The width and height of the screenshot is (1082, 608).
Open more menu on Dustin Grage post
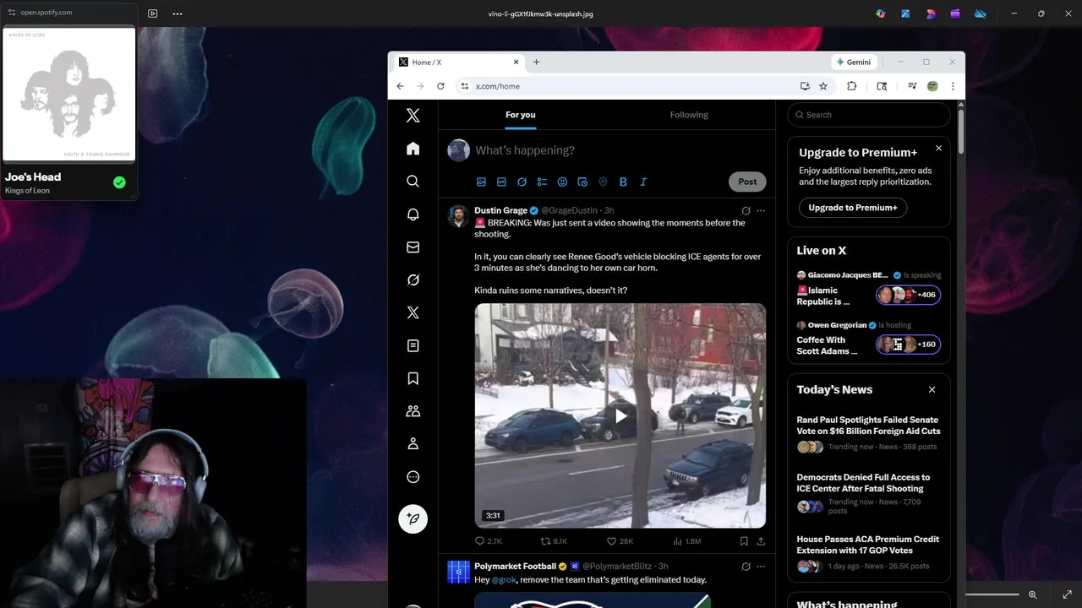(x=761, y=211)
